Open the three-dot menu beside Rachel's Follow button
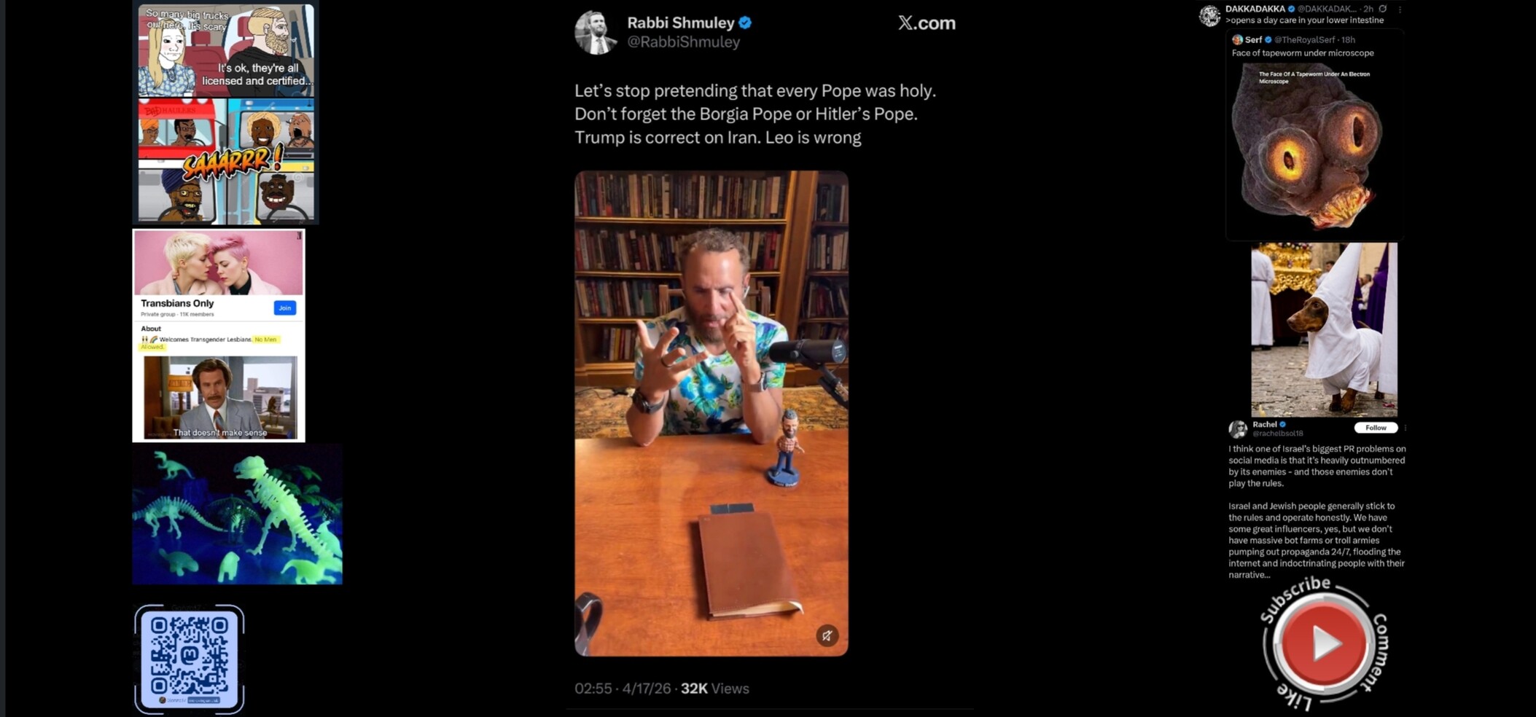1536x717 pixels. click(1405, 428)
